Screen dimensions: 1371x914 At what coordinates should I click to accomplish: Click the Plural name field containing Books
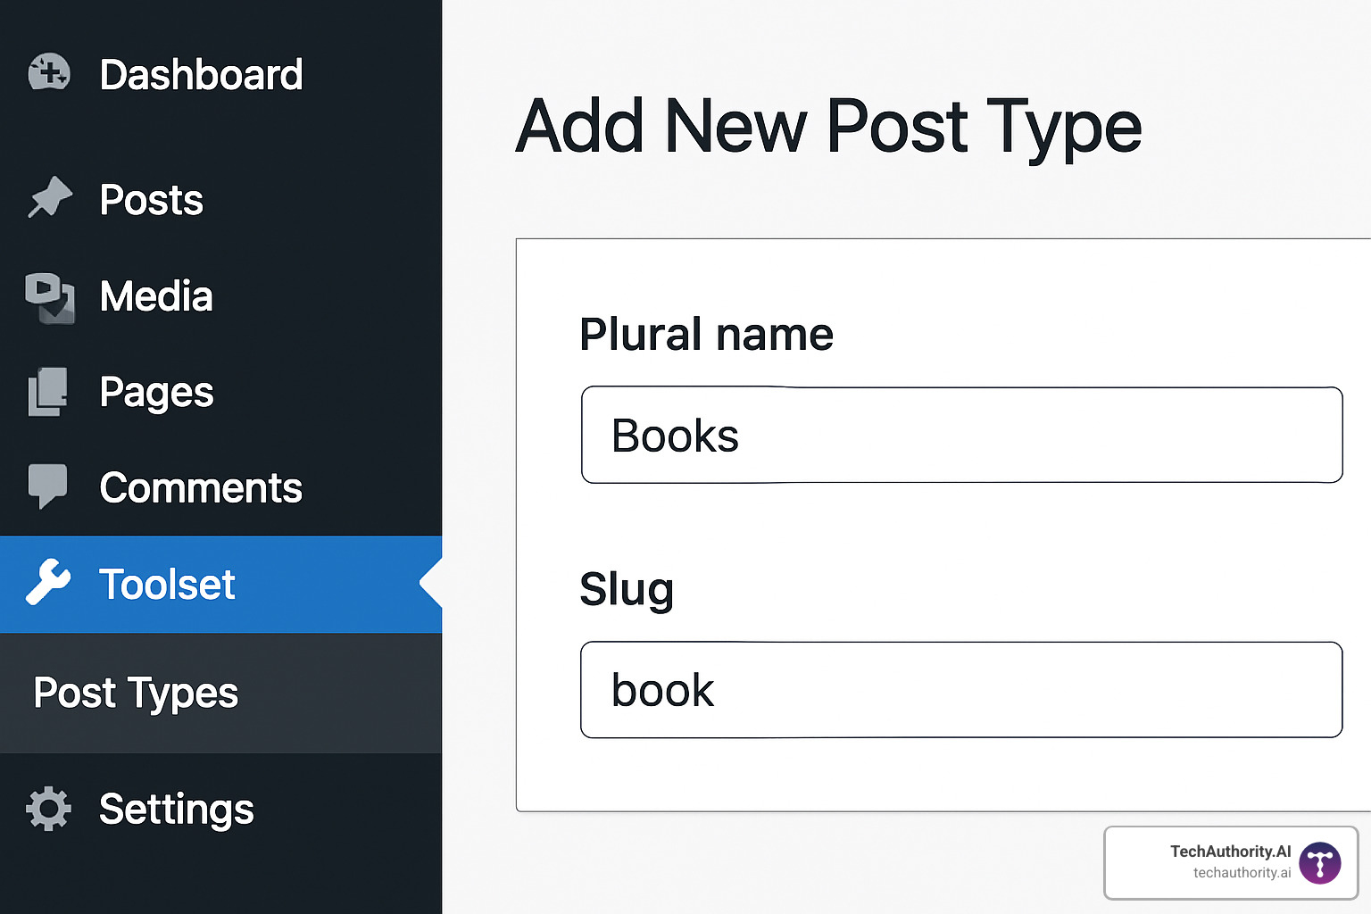click(x=961, y=436)
